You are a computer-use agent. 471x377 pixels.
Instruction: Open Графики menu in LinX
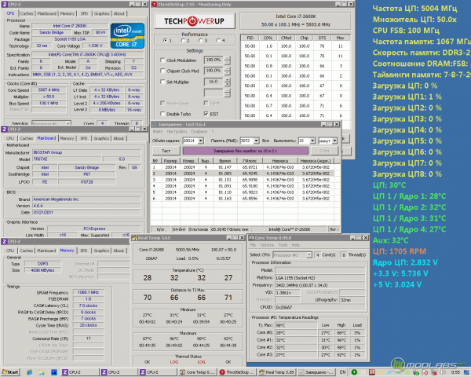[199, 131]
